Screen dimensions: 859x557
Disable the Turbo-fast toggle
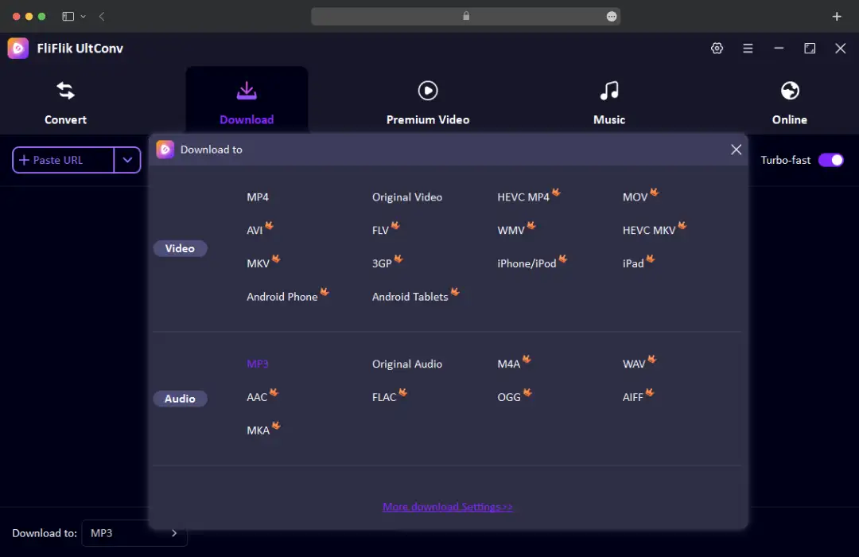(x=831, y=160)
